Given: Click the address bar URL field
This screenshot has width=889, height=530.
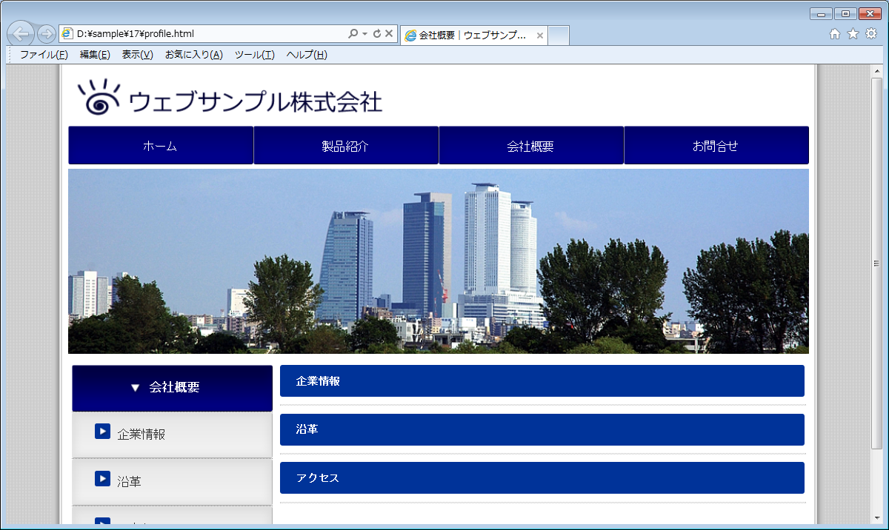Looking at the screenshot, I should coord(207,34).
